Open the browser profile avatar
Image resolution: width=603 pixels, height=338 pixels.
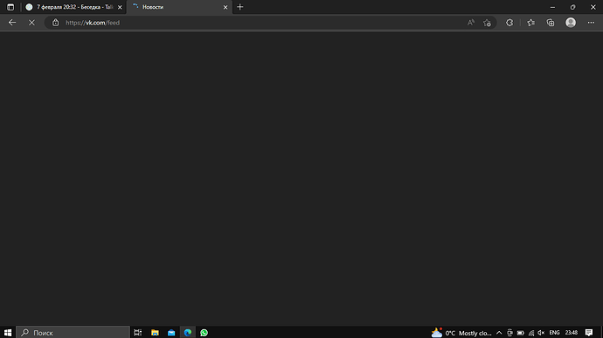[x=571, y=23]
